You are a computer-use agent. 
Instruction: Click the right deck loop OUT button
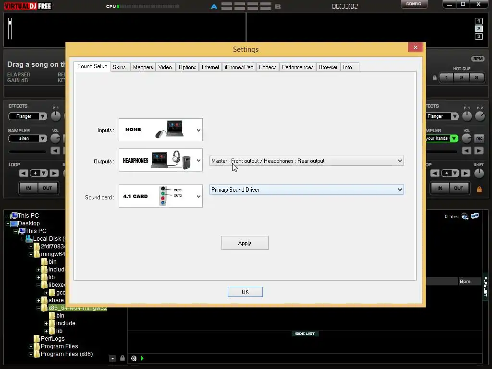(x=459, y=188)
